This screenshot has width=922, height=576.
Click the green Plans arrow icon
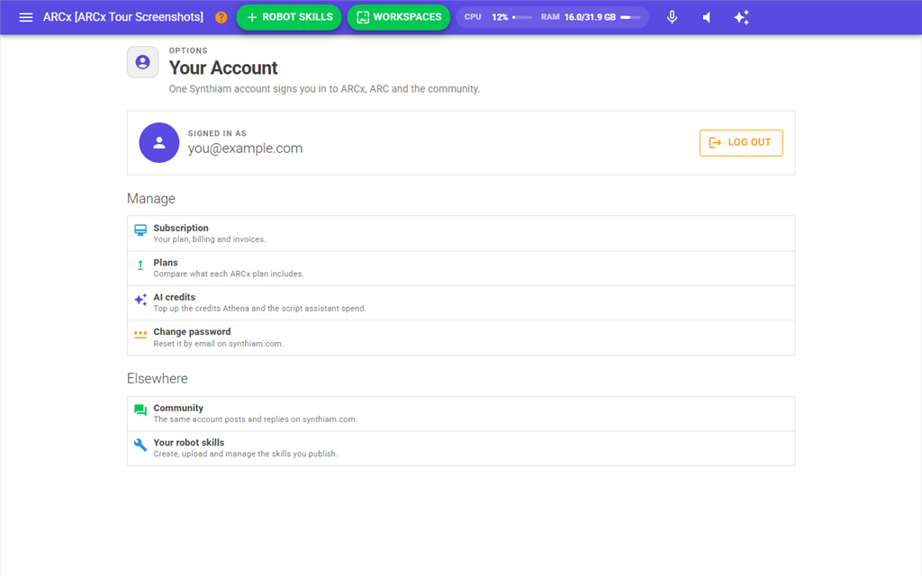[140, 265]
